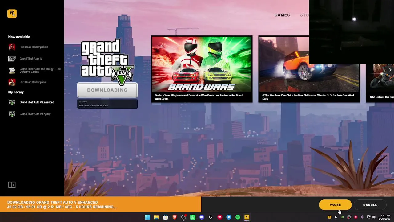Choose the Red Dead Redemption game in sidebar

point(27,82)
